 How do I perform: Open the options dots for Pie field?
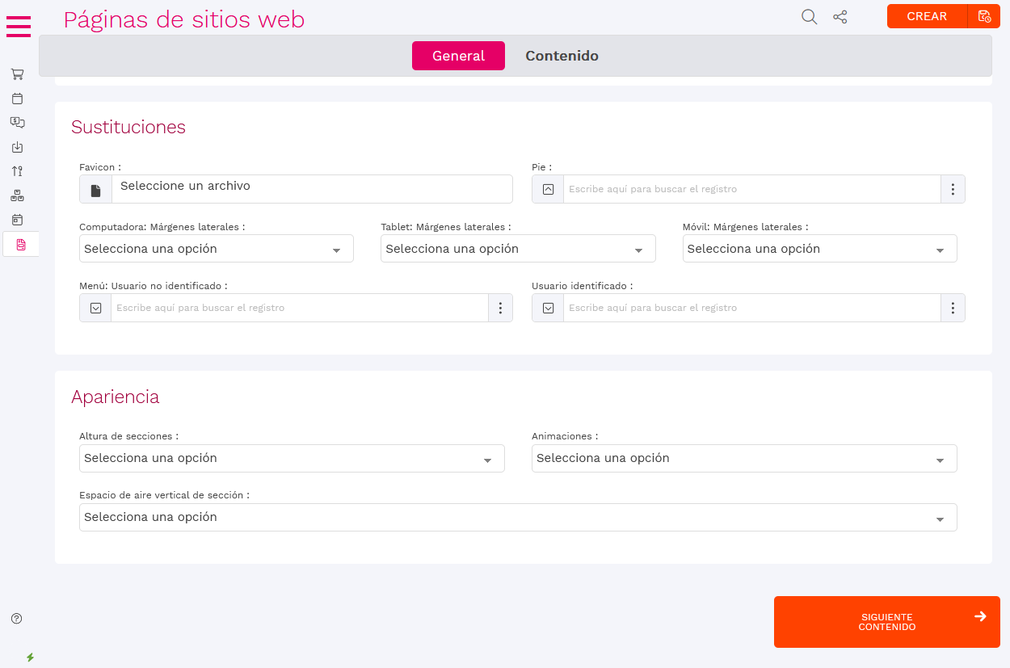(x=953, y=189)
